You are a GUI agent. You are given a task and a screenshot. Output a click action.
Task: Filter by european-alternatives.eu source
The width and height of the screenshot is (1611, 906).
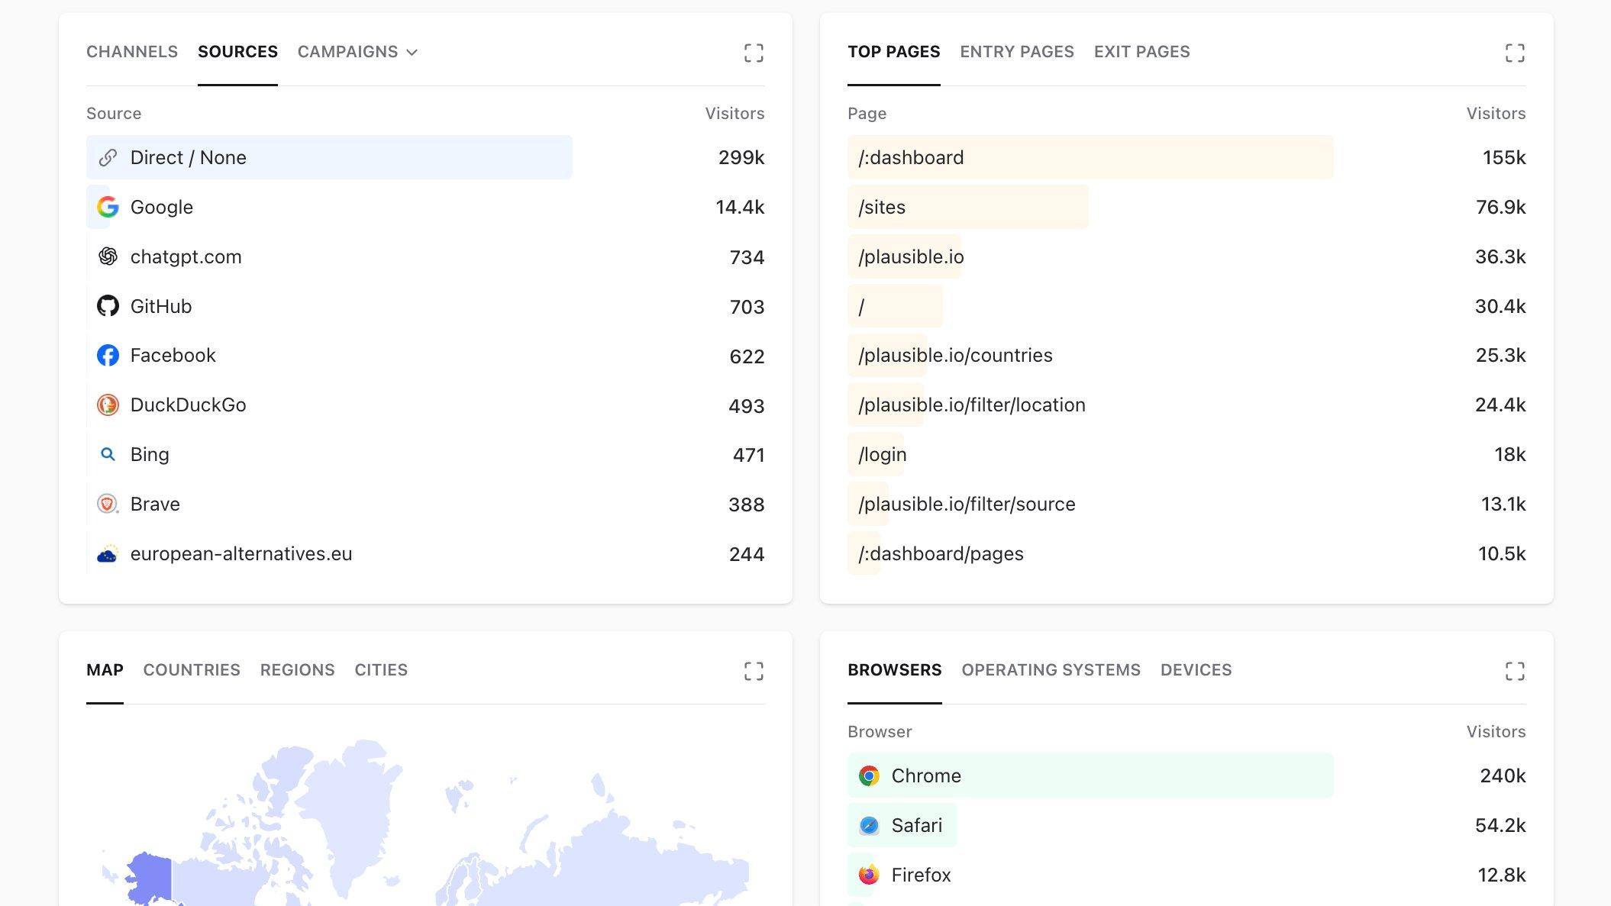[241, 553]
